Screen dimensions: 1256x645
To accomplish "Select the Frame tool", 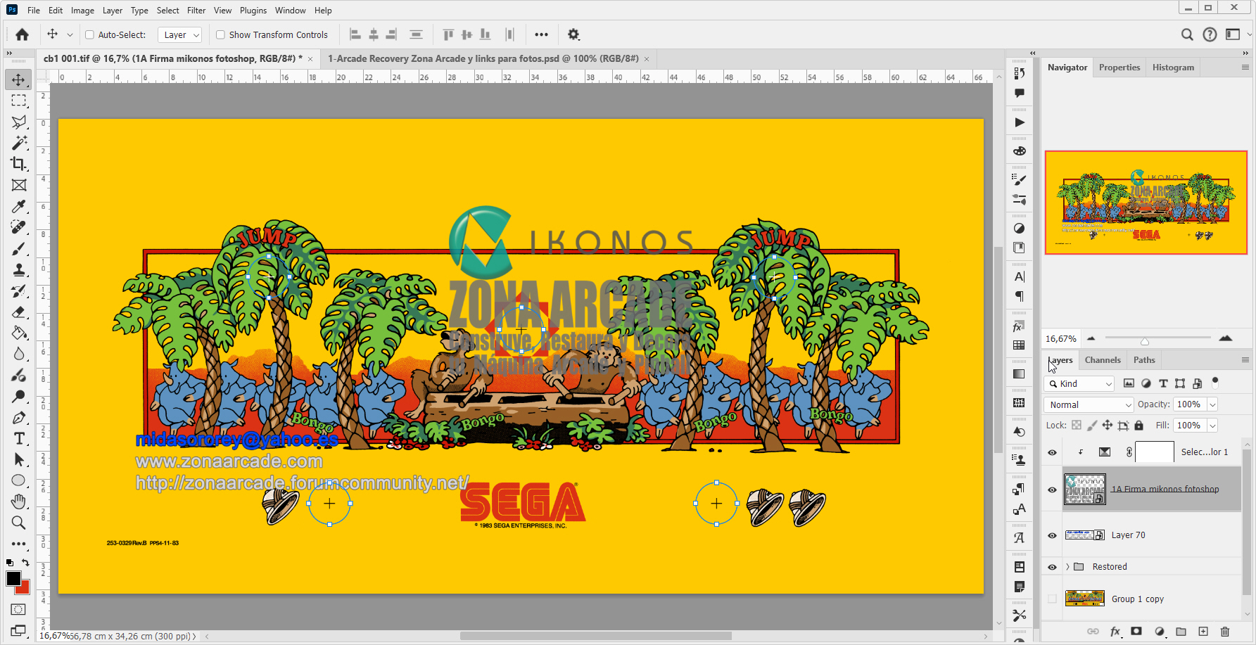I will pos(19,185).
